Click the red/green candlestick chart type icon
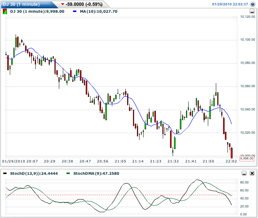The height and width of the screenshot is (218, 258). pos(4,11)
